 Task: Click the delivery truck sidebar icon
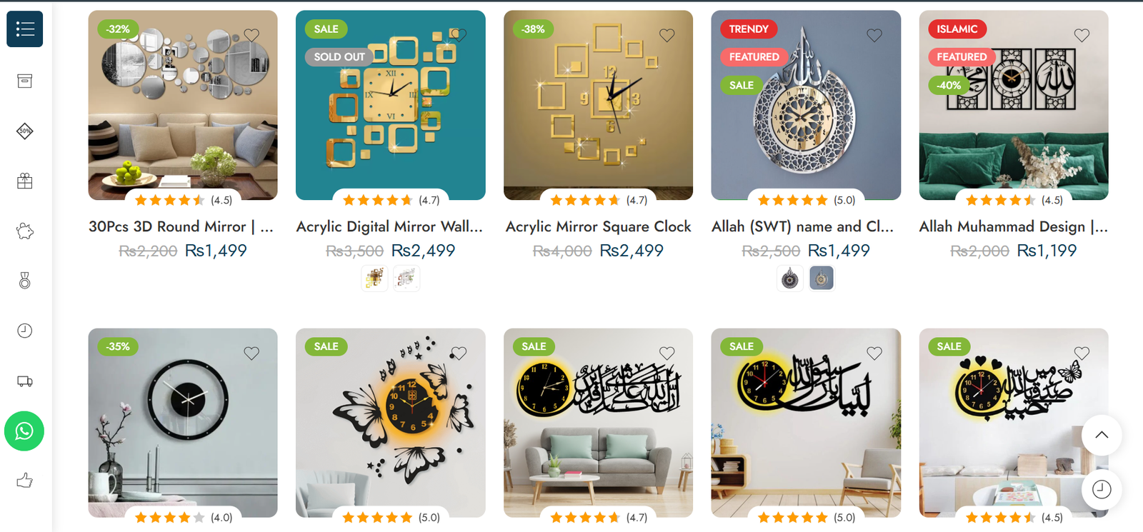coord(25,381)
